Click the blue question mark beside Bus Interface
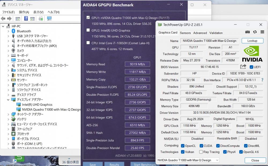Screen dimensions: 268x166 click(x=262, y=80)
